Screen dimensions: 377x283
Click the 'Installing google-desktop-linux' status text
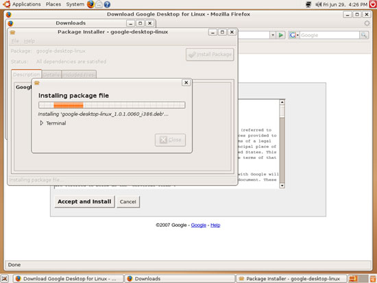click(104, 114)
